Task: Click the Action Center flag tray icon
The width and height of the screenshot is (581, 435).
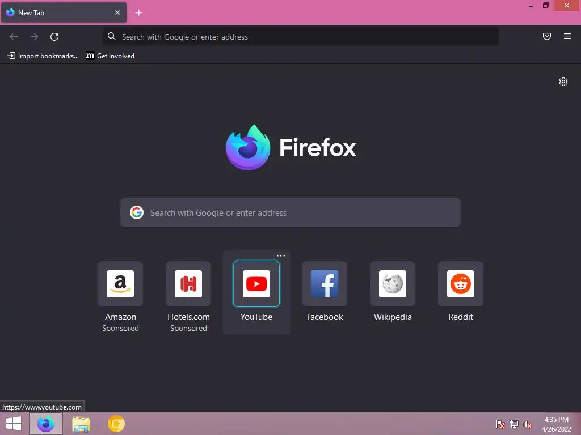Action: [x=500, y=424]
